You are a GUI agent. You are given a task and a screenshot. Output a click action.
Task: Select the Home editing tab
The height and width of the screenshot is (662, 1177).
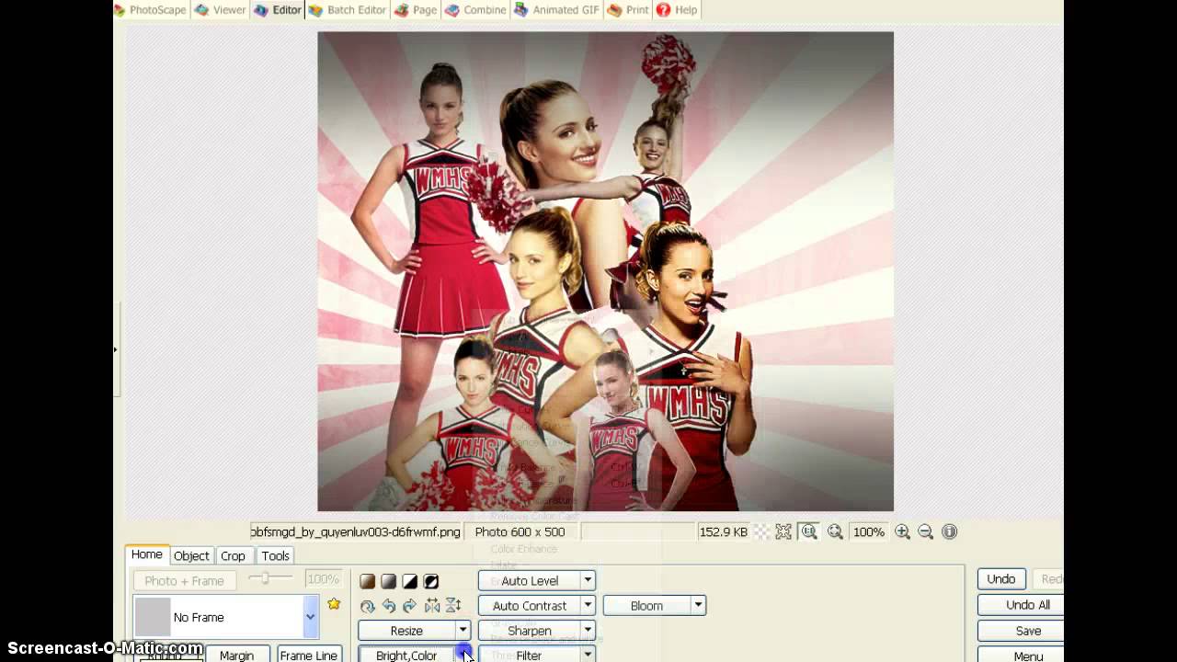(x=146, y=554)
